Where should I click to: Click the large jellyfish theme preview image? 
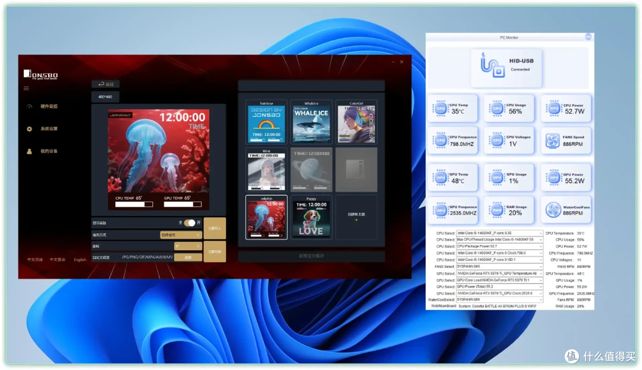(159, 160)
